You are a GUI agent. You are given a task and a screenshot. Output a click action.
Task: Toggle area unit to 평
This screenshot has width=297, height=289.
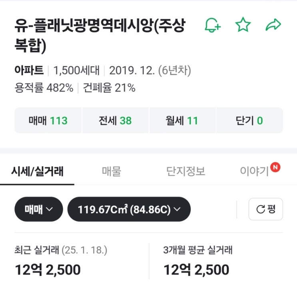(266, 209)
